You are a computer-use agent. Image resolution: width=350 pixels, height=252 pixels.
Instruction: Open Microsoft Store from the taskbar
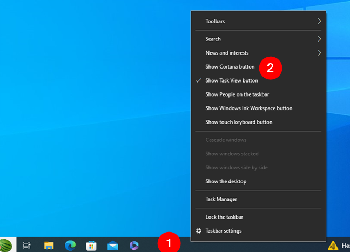(91, 246)
